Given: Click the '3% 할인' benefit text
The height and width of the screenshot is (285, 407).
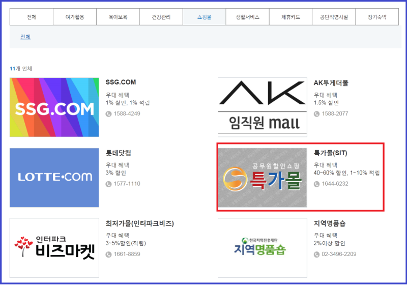Looking at the screenshot, I should point(116,173).
